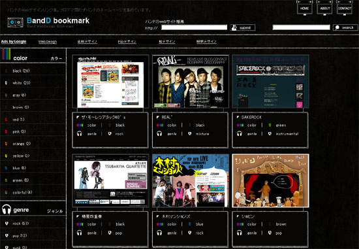Open the Web Design ad link
The image size is (359, 249).
tap(48, 42)
